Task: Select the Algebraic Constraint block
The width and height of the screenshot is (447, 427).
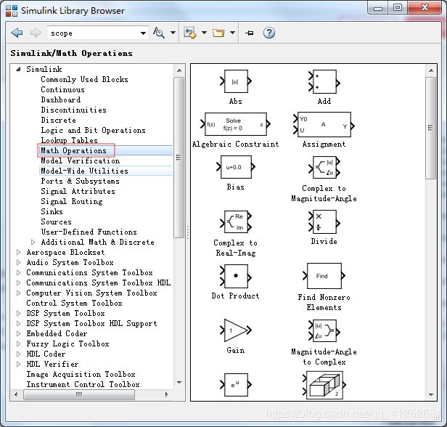Action: click(235, 124)
